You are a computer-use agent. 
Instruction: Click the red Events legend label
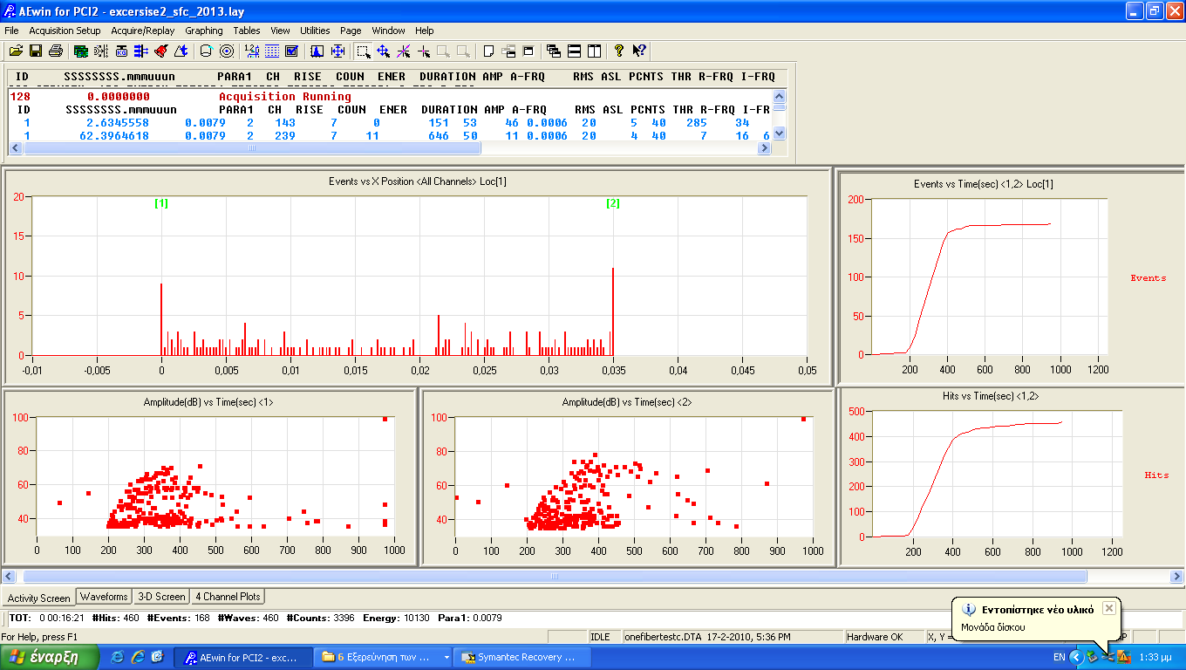1148,278
